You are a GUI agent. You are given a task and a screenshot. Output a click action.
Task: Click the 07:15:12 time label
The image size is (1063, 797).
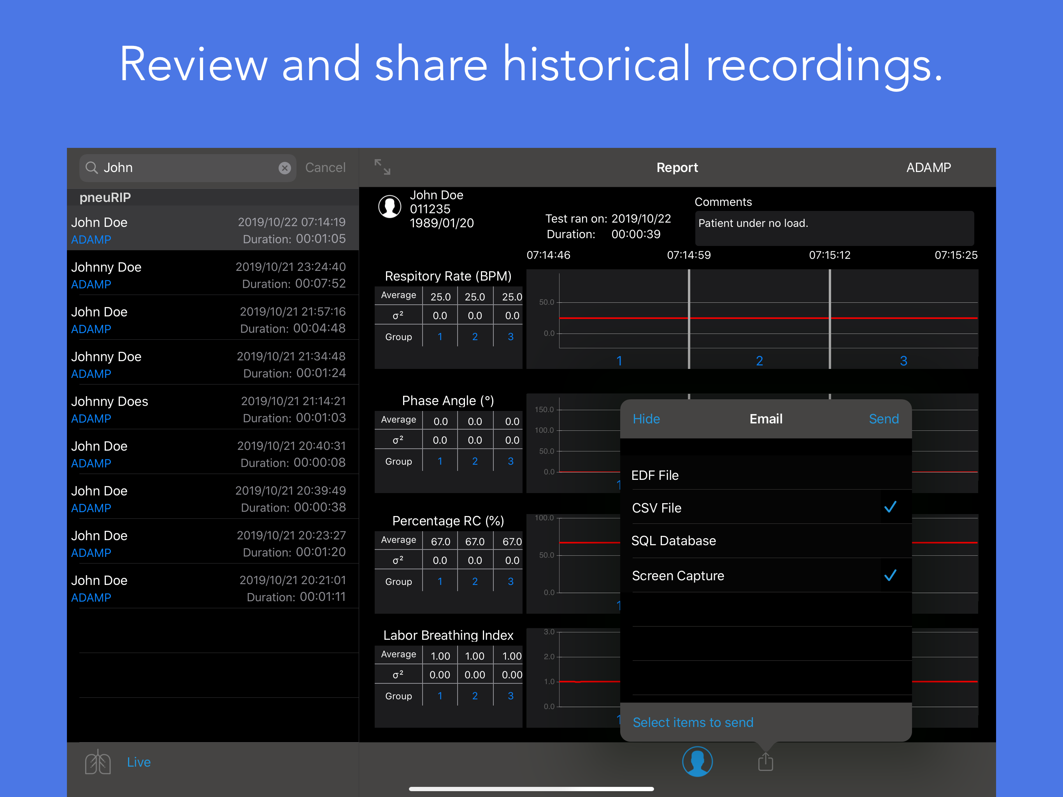(830, 255)
